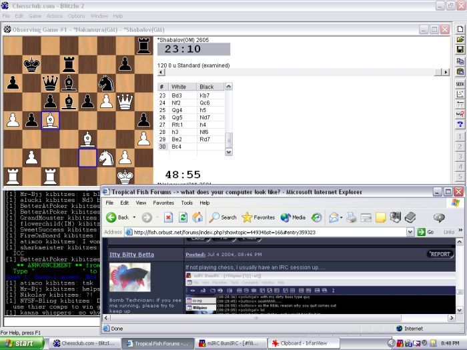This screenshot has height=350, width=467.
Task: Click the Itty Bitty Betta username link
Action: tap(132, 255)
